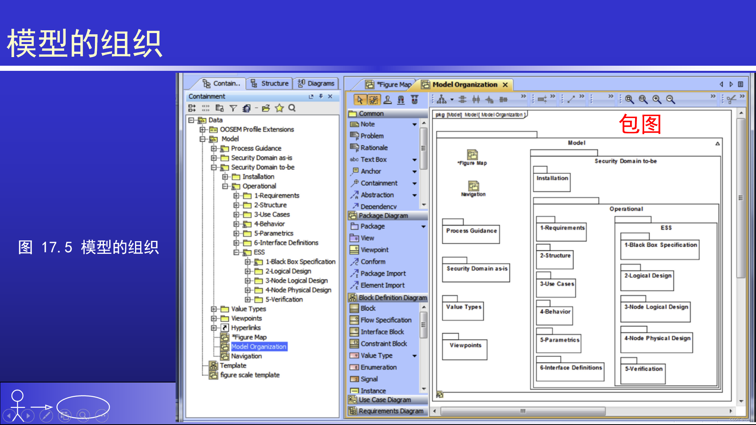
Task: Select the Package Import tool
Action: coord(383,273)
